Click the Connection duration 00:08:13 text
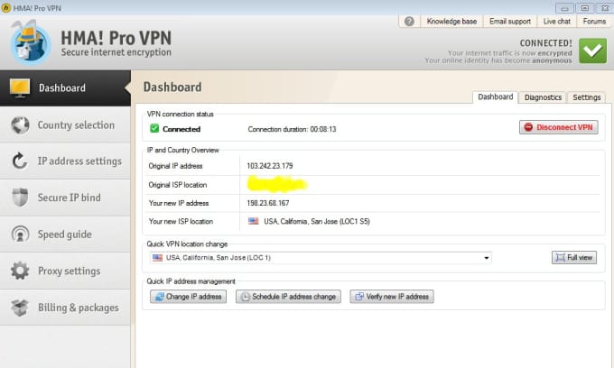 click(x=292, y=129)
